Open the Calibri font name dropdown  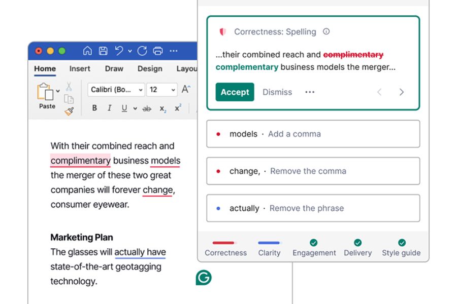(116, 90)
